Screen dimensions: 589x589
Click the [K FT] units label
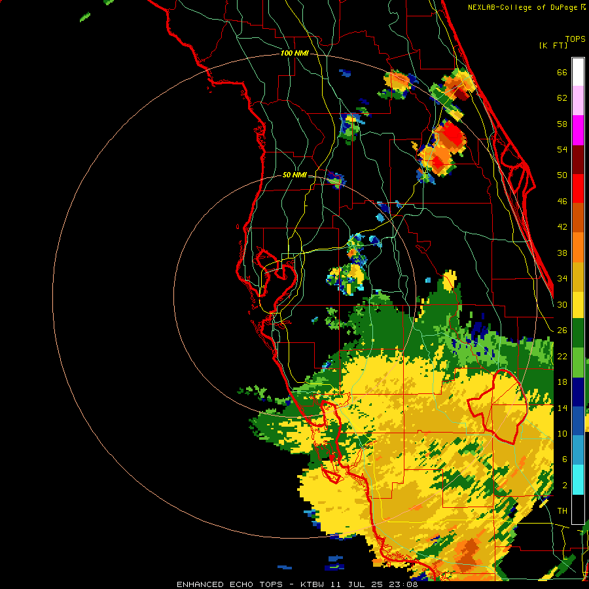(553, 45)
